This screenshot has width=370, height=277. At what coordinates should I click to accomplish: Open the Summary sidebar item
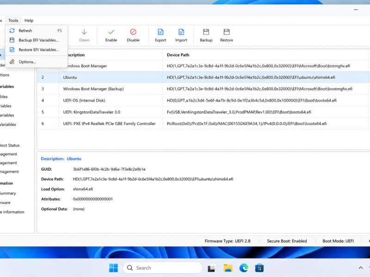point(8,193)
